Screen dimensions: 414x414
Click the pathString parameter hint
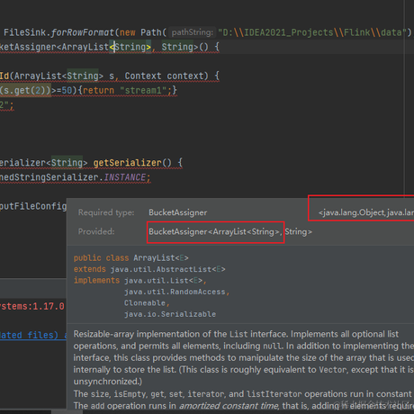193,32
